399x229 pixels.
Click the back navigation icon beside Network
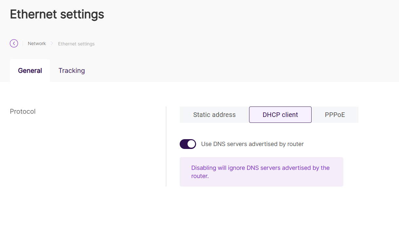pos(14,43)
